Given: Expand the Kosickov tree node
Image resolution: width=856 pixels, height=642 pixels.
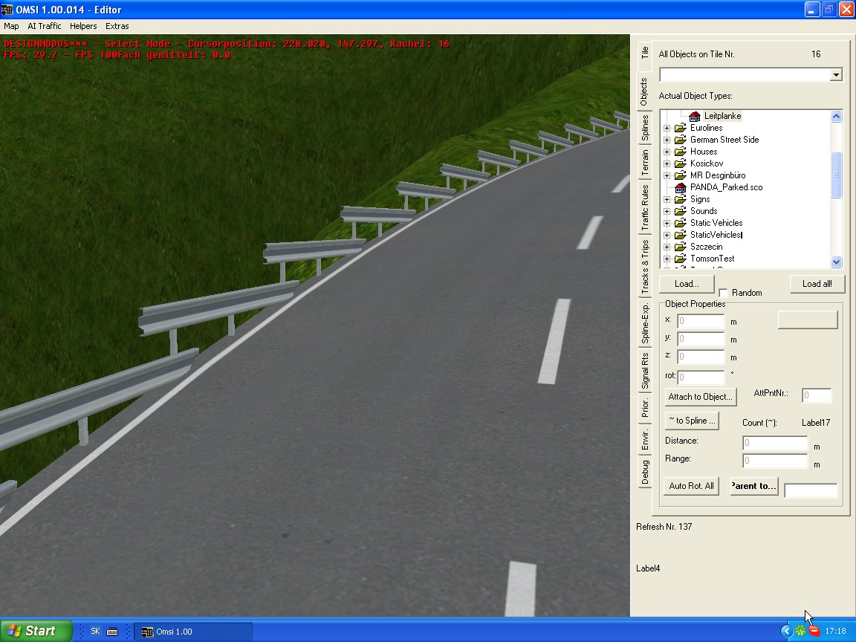Looking at the screenshot, I should point(667,163).
